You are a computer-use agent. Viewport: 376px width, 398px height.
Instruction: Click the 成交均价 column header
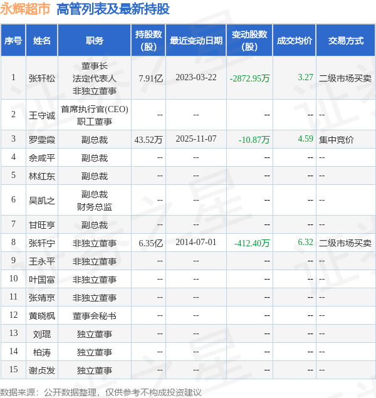pos(295,41)
